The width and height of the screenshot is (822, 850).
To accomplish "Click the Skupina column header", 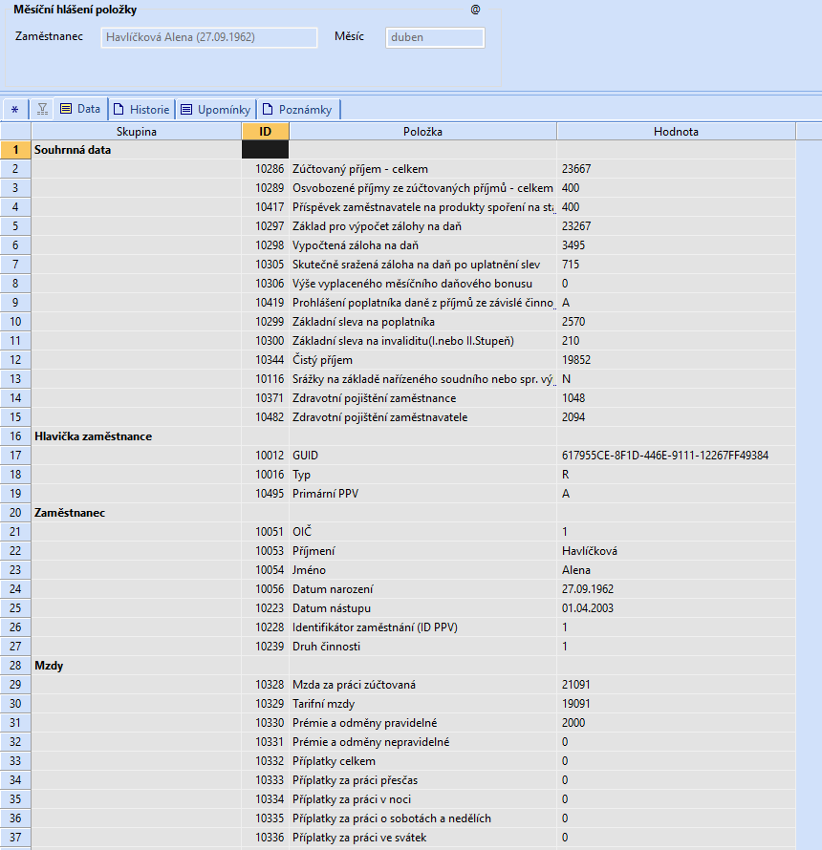I will click(136, 131).
